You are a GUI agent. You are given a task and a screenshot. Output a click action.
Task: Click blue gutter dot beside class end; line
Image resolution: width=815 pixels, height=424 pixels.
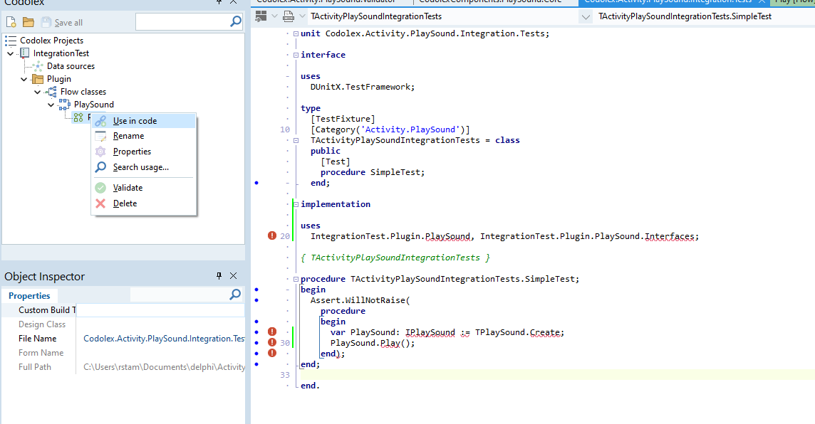[256, 183]
